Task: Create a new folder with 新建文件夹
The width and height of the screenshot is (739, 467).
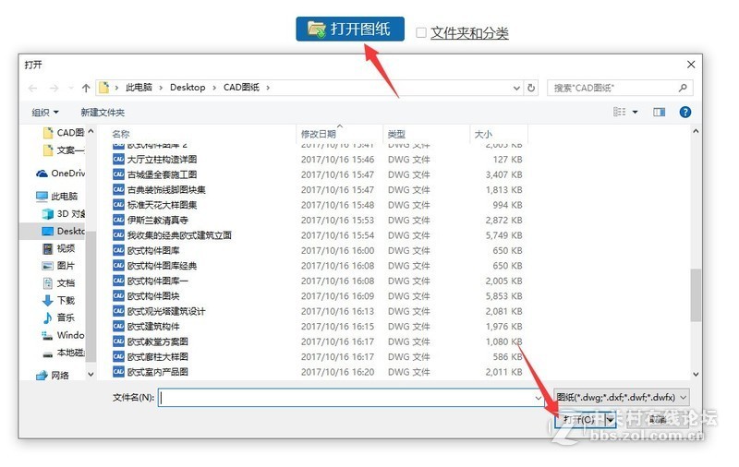Action: coord(103,113)
